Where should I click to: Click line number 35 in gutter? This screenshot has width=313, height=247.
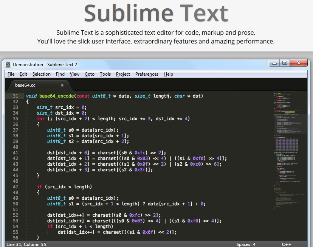click(x=15, y=119)
